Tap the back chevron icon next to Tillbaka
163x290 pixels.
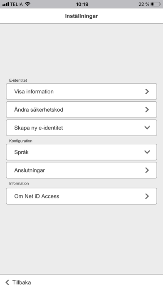pos(7,282)
